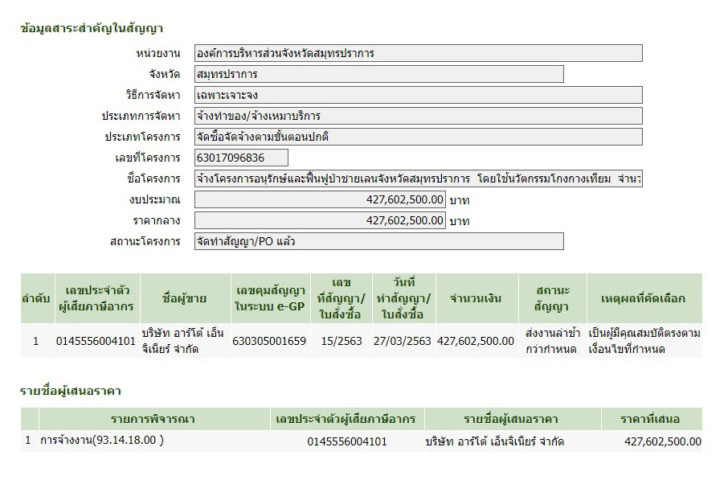This screenshot has width=728, height=480.
Task: Click the งบประมาณ amount field
Action: (320, 199)
